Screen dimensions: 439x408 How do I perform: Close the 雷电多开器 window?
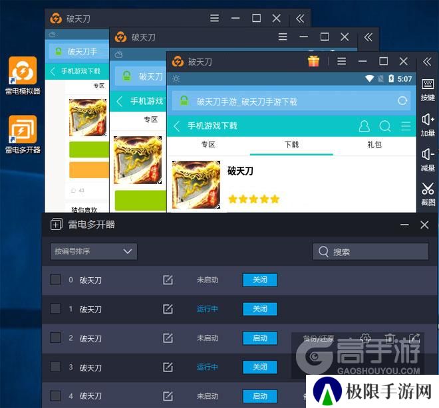coord(424,225)
